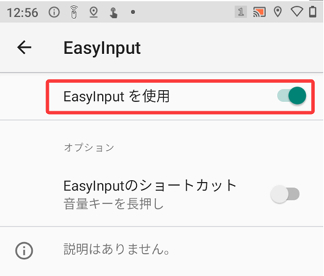
Task: Tap the notification dot in status bar
Action: [133, 12]
